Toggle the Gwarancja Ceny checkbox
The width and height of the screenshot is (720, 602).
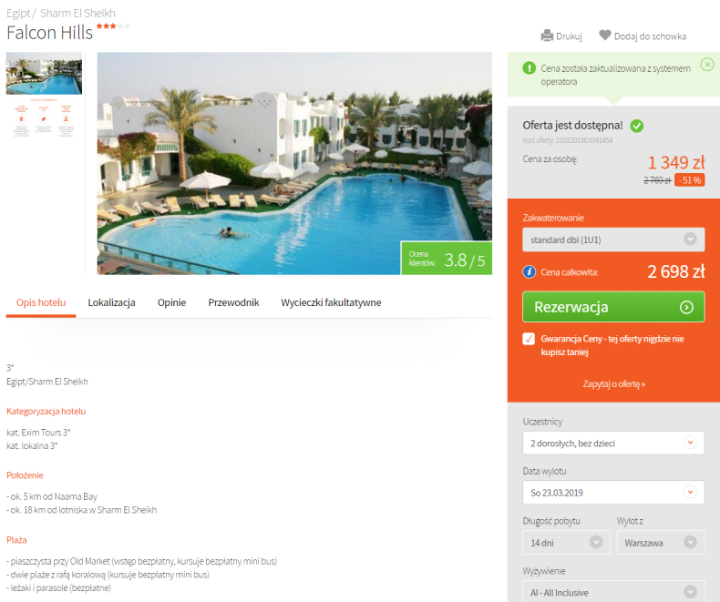[x=529, y=339]
